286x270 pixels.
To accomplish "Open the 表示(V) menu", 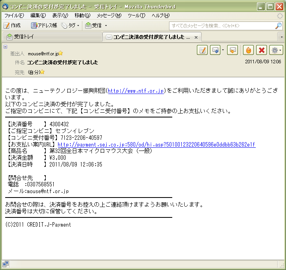I will 60,16.
